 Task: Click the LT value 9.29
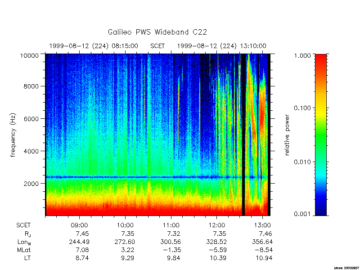click(128, 258)
